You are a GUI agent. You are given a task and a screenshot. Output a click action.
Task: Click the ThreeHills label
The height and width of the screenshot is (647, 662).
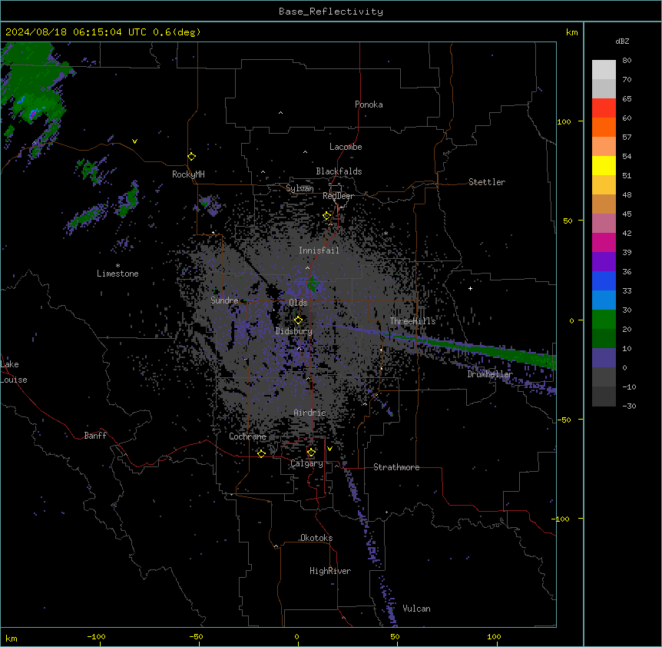coord(412,321)
